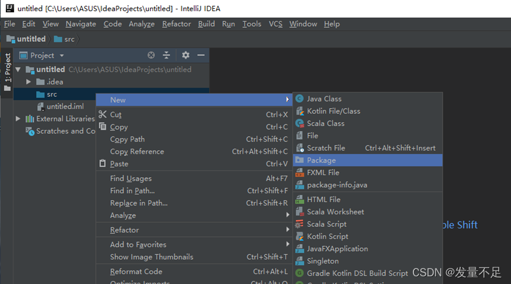This screenshot has height=284, width=511.
Task: Open the Help menu
Action: 332,24
